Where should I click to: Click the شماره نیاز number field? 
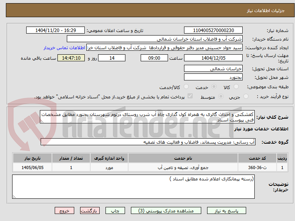pyautogui.click(x=213, y=30)
